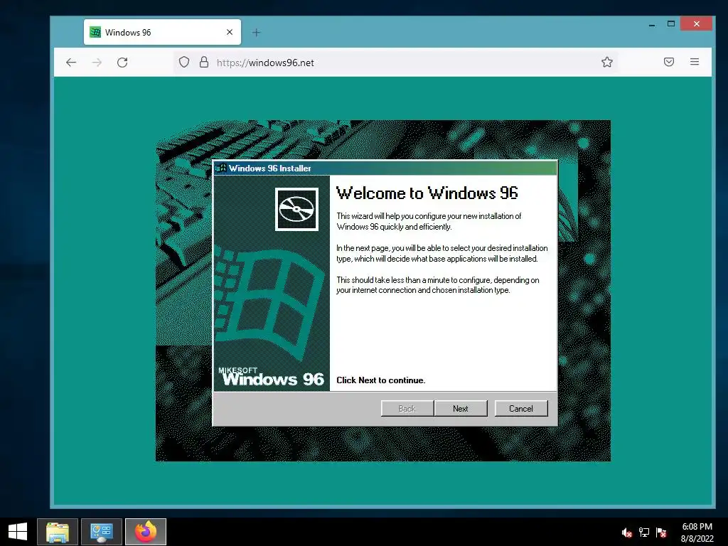This screenshot has width=728, height=546.
Task: Click the 'Click Next to continue.' text
Action: click(x=381, y=380)
